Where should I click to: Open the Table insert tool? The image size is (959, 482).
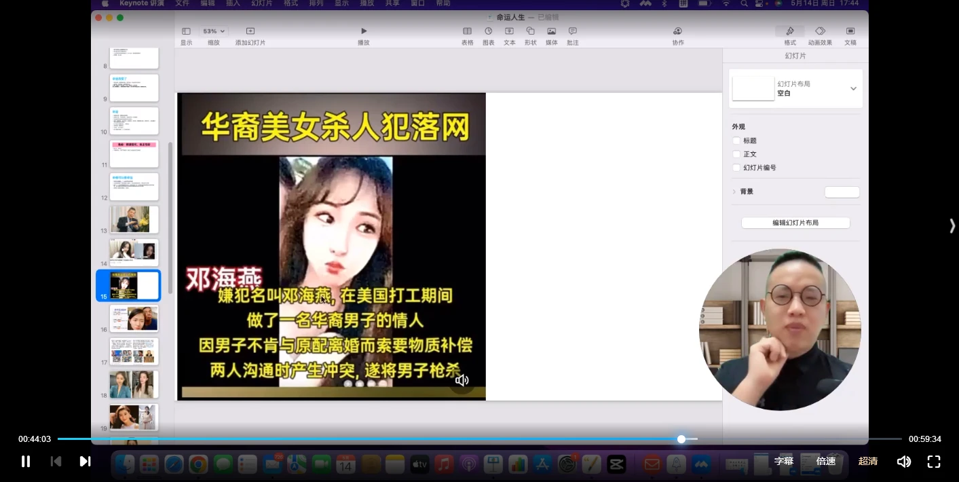pos(467,31)
